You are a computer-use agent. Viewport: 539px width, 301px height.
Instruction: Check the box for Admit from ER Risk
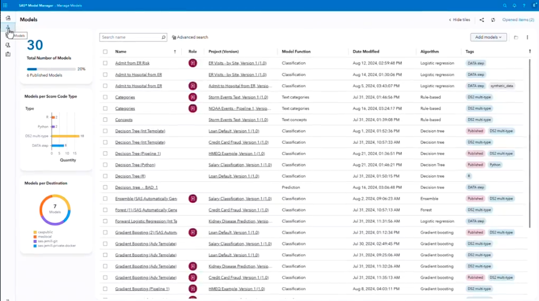tap(105, 63)
